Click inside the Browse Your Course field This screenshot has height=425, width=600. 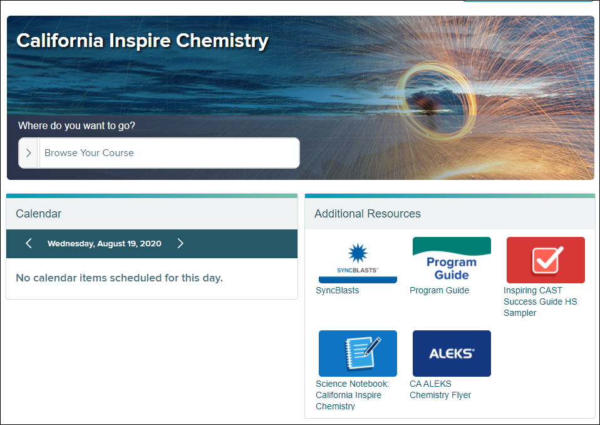coord(169,152)
